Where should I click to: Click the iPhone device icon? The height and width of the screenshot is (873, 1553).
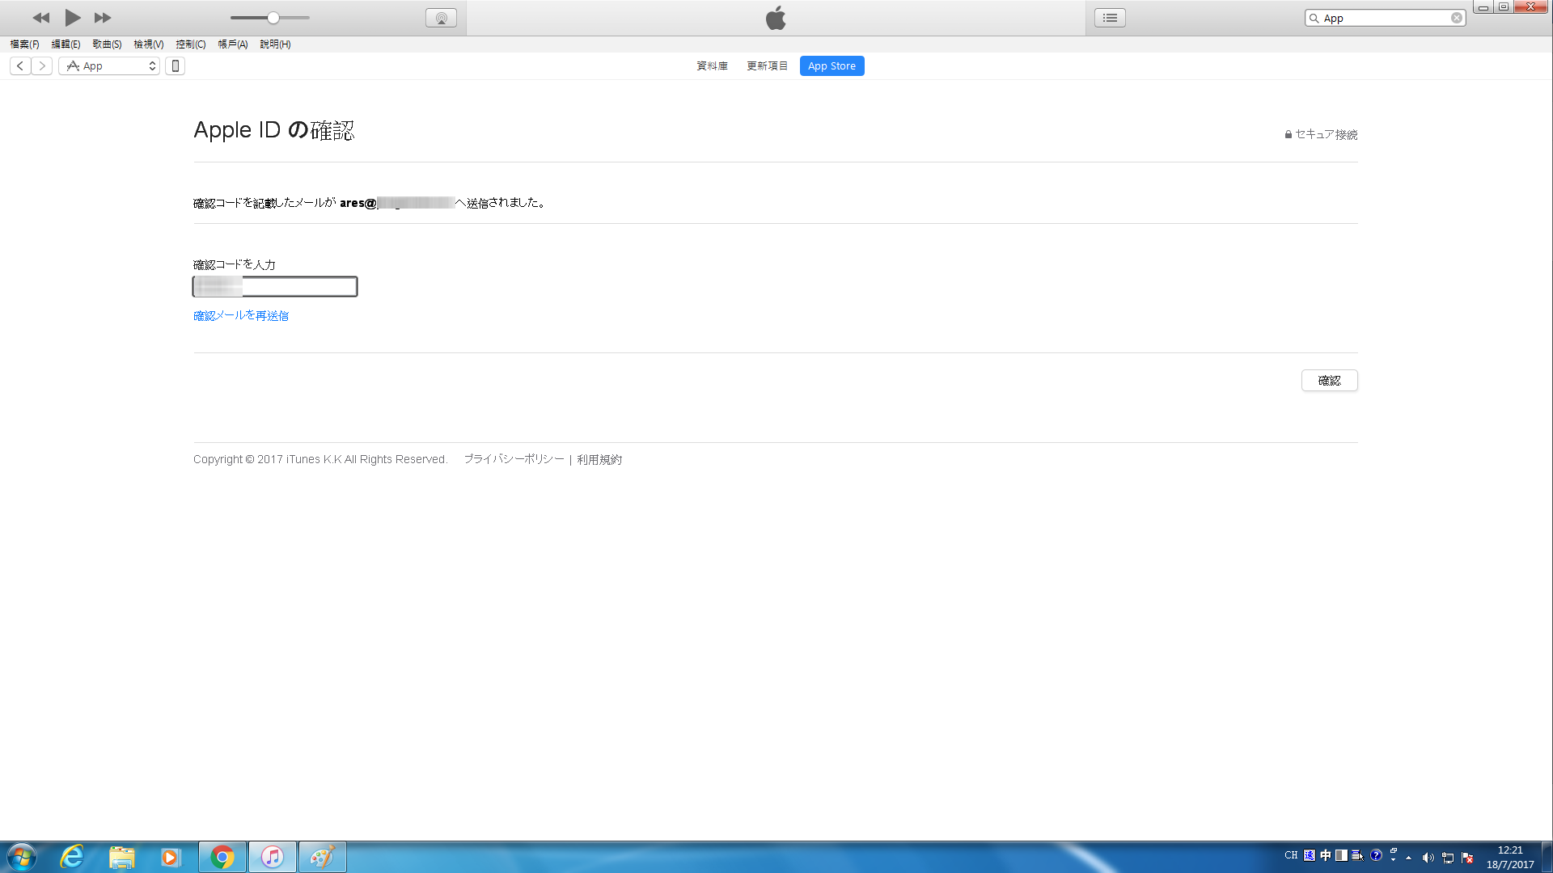(175, 66)
